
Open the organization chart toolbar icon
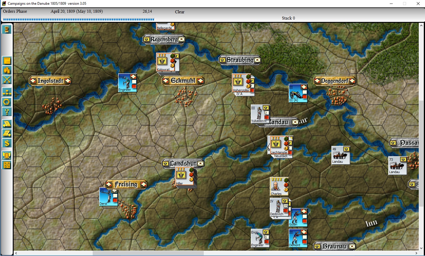pos(7,92)
